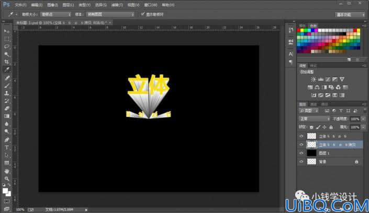Open the 图层(L) menu
The width and height of the screenshot is (369, 213).
pos(68,5)
